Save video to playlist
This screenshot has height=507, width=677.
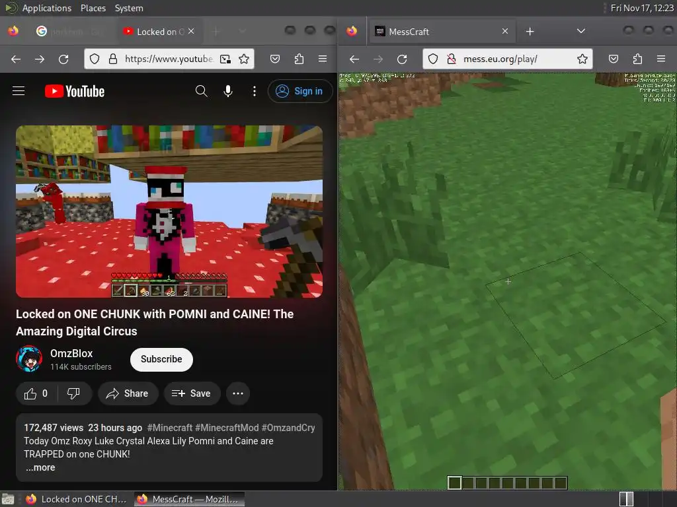coord(192,393)
